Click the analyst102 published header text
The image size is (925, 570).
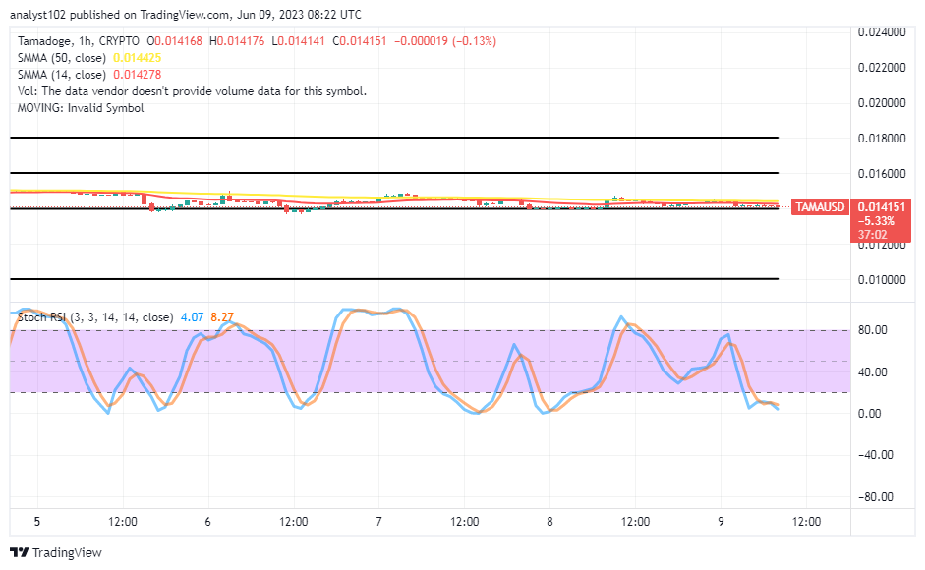pyautogui.click(x=186, y=15)
